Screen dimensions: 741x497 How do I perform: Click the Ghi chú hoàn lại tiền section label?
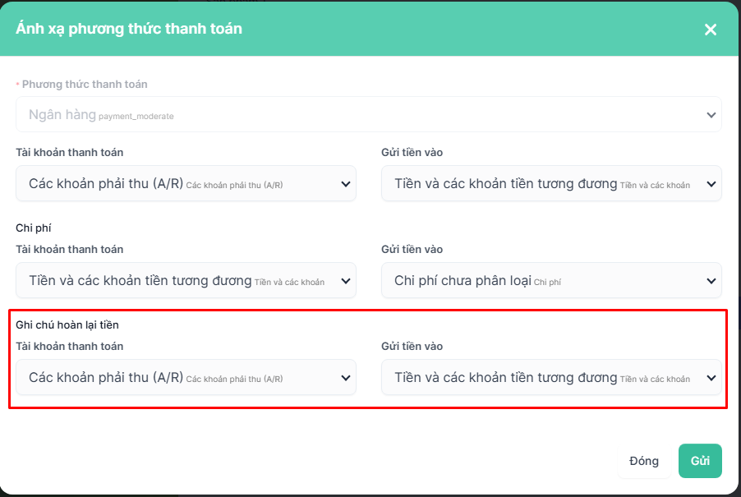point(67,324)
